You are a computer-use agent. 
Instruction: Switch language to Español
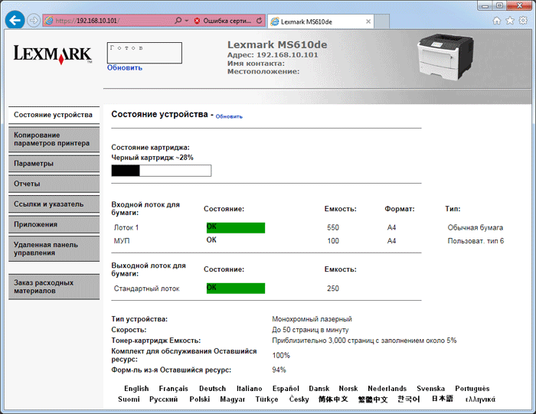click(x=286, y=389)
